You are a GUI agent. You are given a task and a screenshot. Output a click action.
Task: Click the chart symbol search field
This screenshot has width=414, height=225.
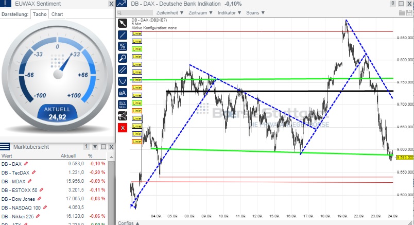135,13
